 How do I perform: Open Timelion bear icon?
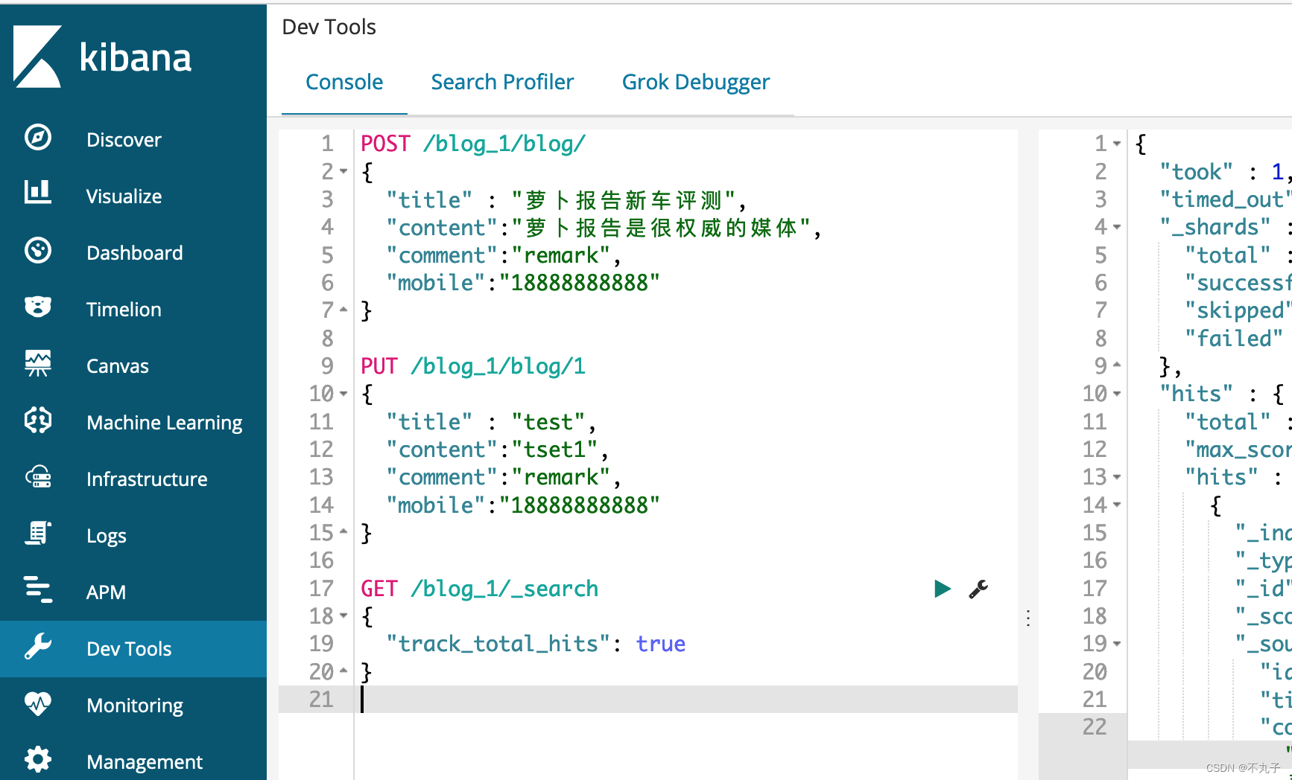point(38,307)
